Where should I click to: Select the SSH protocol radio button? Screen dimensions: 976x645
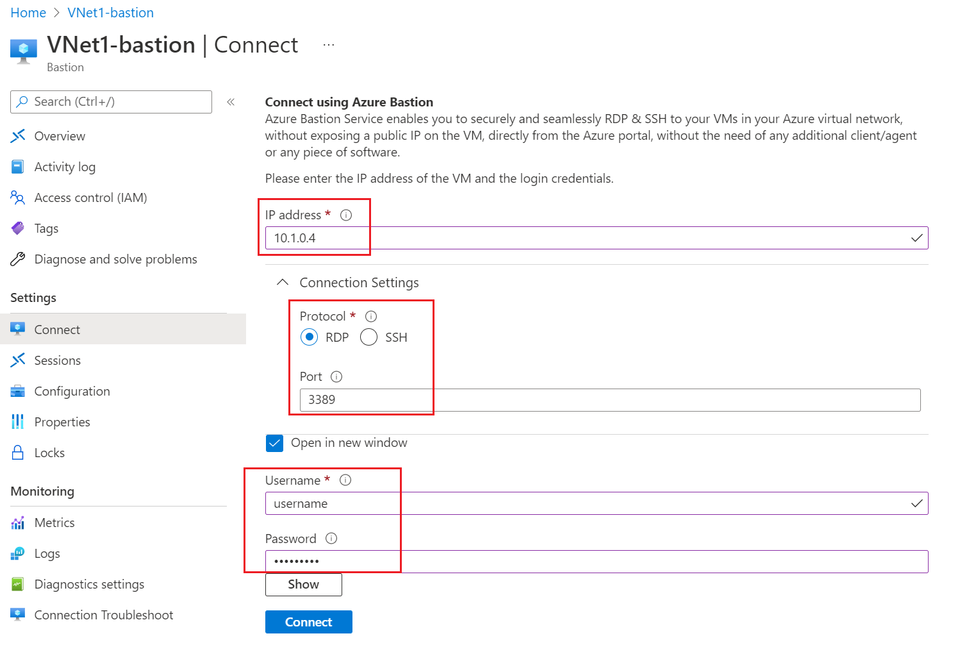369,337
